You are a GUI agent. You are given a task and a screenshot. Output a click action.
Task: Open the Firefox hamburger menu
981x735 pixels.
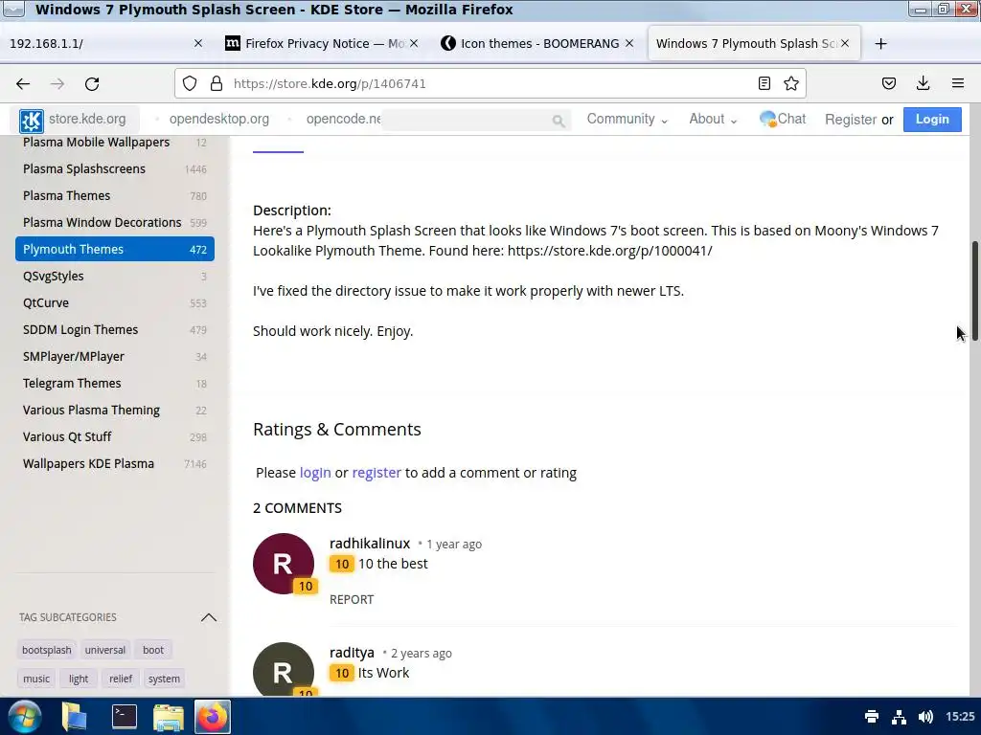958,84
